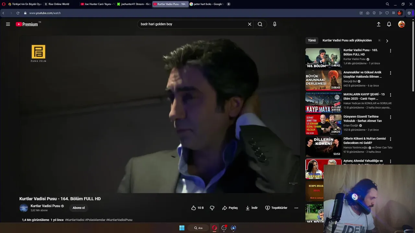Send thanks with Teşekkürler button
This screenshot has width=415, height=233.
(x=276, y=208)
